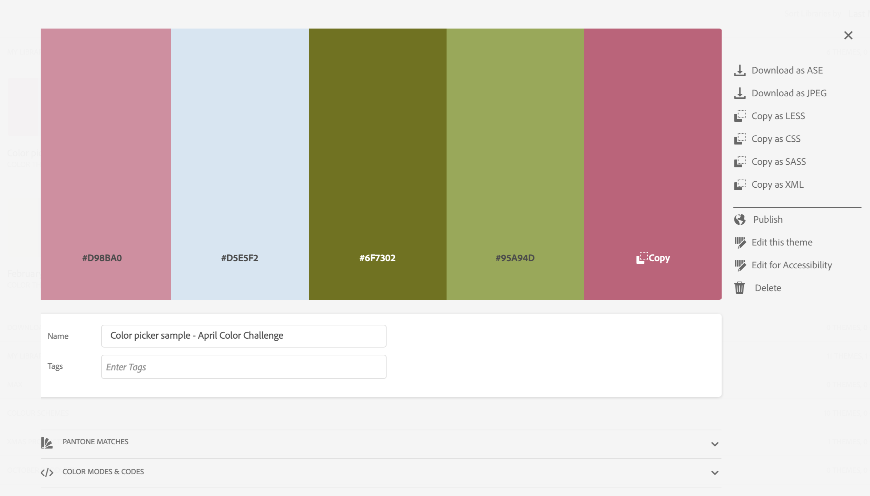The width and height of the screenshot is (870, 496).
Task: Click hex code #6F7302 text
Action: (x=378, y=258)
